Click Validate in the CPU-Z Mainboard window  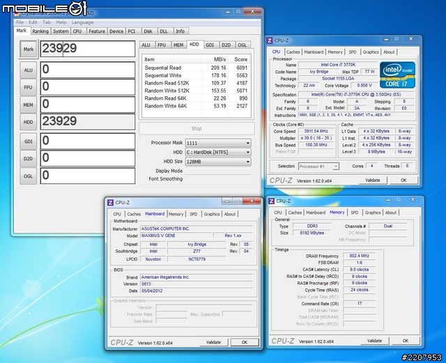pos(213,342)
